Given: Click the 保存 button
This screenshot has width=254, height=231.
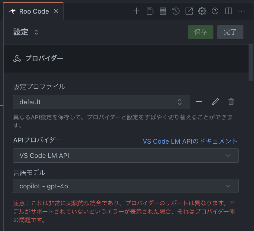Looking at the screenshot, I should click(200, 32).
